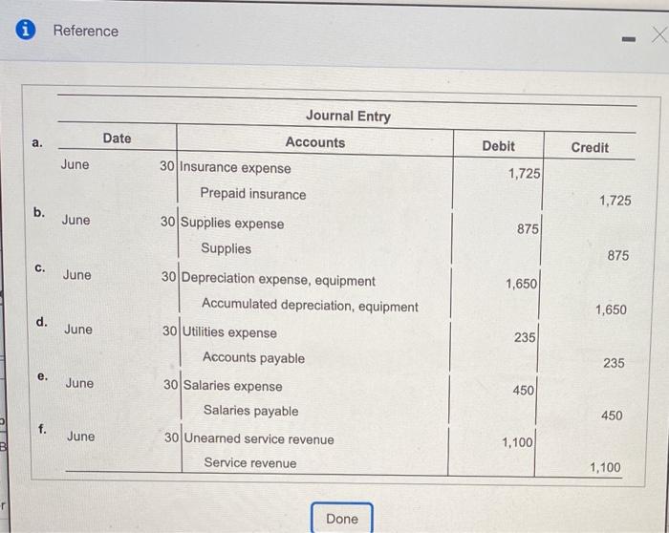Select the Service revenue credit account
The height and width of the screenshot is (533, 669).
(x=250, y=462)
